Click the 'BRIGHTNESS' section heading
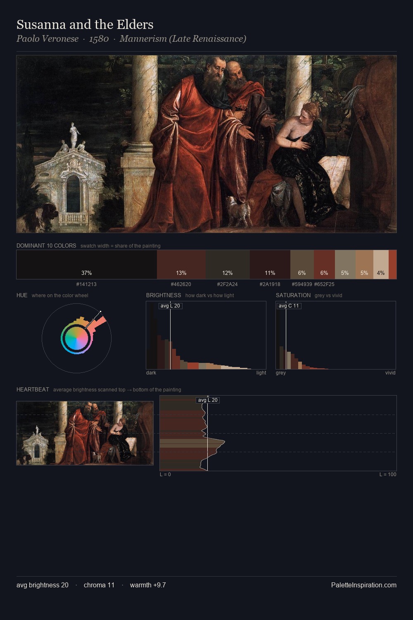The height and width of the screenshot is (620, 413). (164, 295)
